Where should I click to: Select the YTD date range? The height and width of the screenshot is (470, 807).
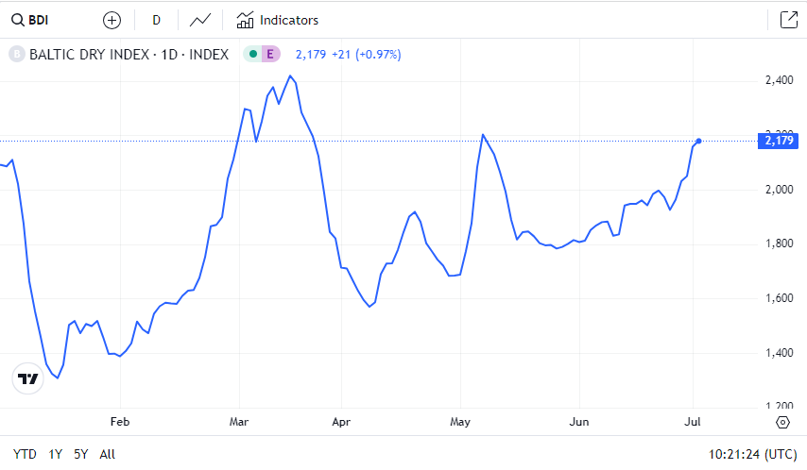25,454
